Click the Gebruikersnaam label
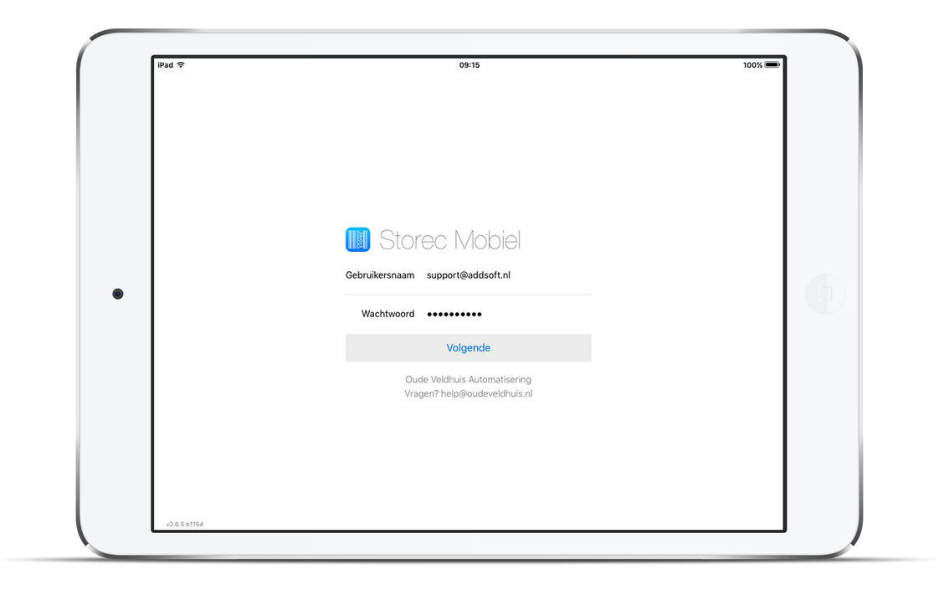 (x=380, y=275)
